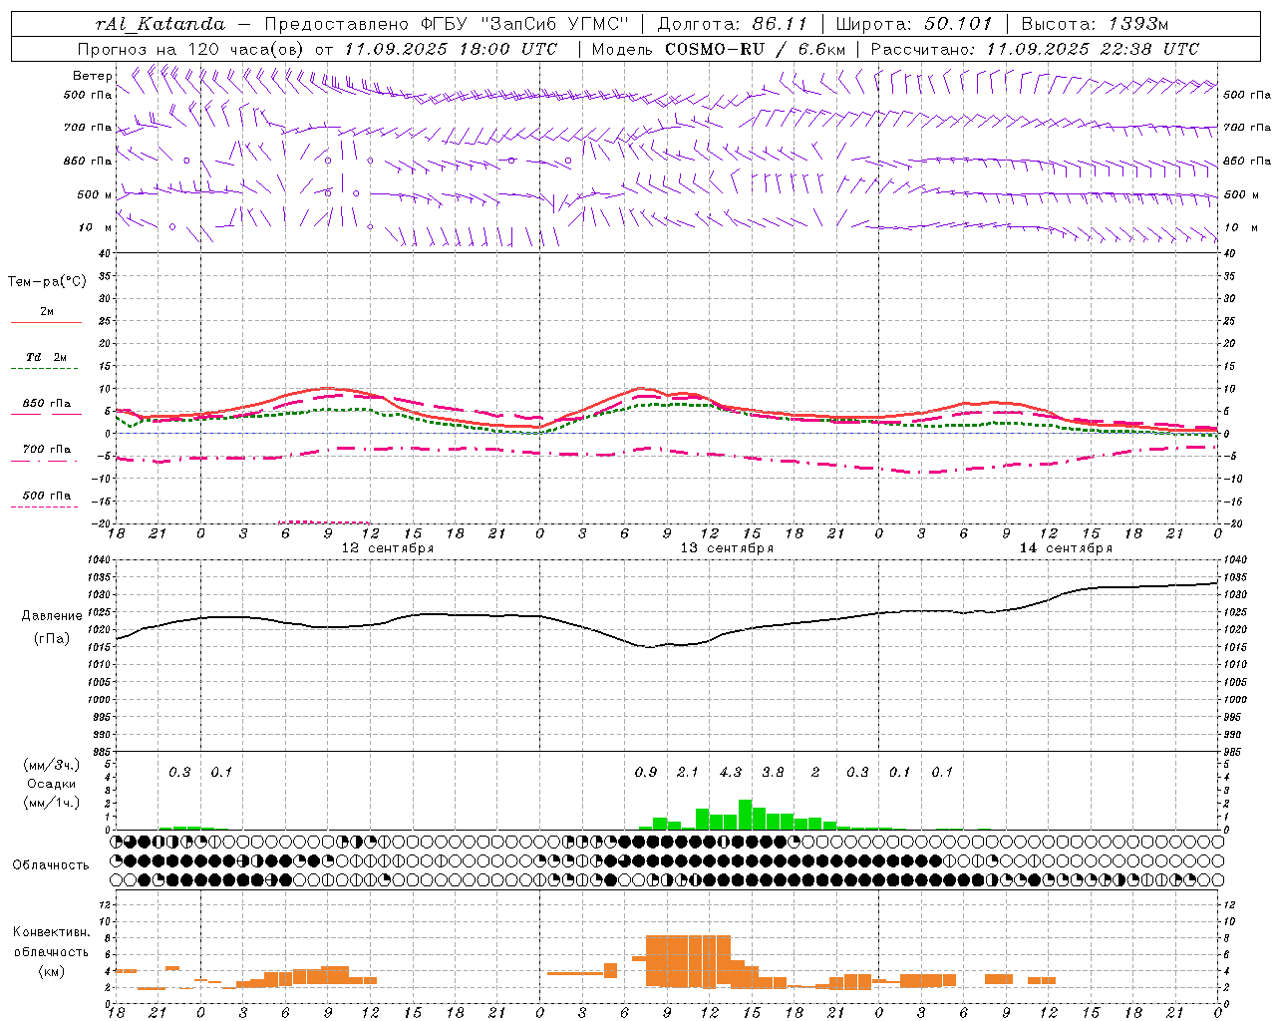This screenshot has height=1021, width=1276.
Task: Click the date label "12 сентября"
Action: (388, 548)
